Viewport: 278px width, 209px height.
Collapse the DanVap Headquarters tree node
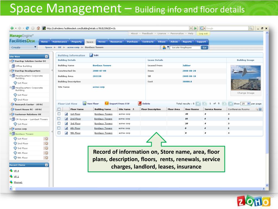tap(10, 71)
